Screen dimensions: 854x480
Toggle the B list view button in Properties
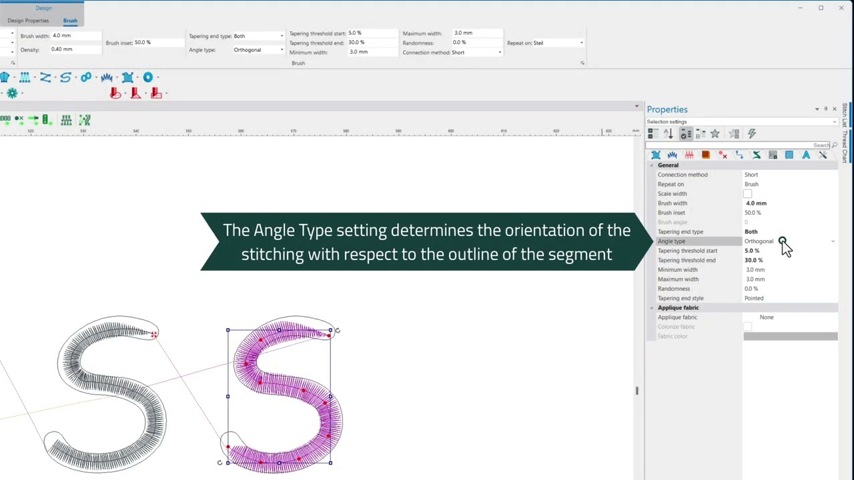(x=701, y=134)
